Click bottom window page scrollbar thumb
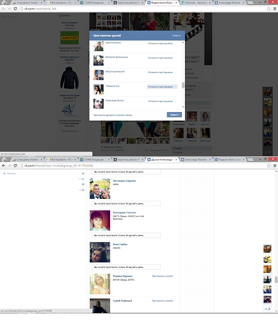278x327 pixels. [276, 280]
